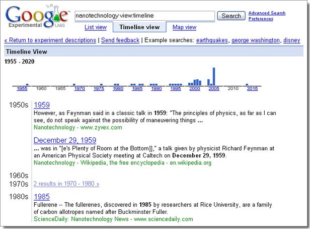Viewport: 310px width, 229px height.
Task: Click the www.zyvex.com source line
Action: [x=78, y=128]
